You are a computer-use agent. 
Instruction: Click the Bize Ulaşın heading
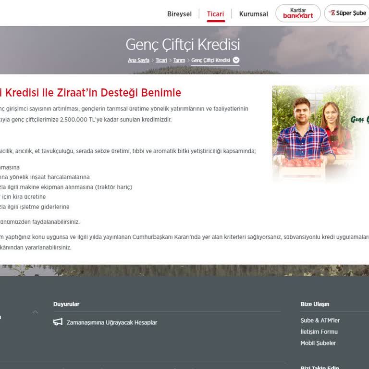315,304
